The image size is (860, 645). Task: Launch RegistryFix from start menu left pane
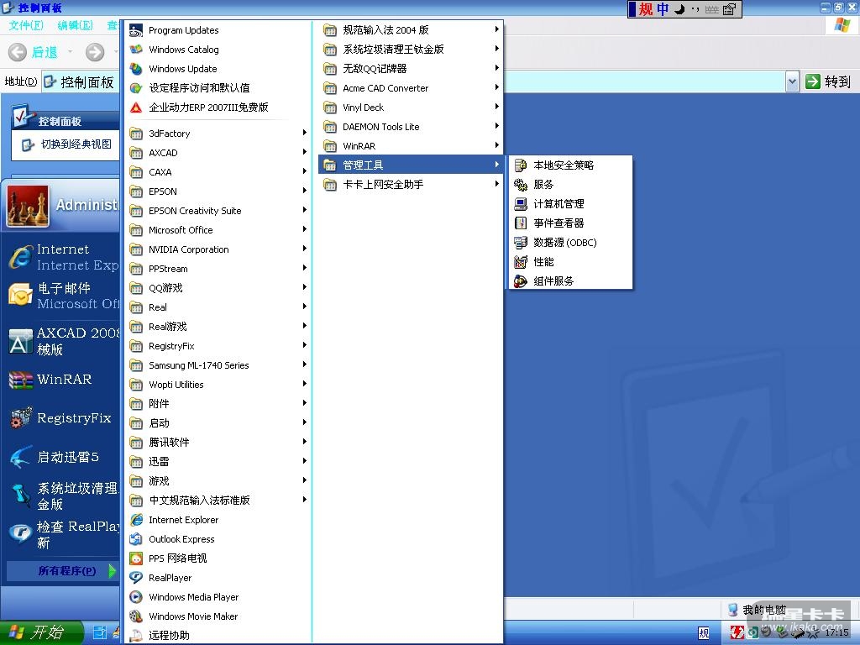coord(63,418)
